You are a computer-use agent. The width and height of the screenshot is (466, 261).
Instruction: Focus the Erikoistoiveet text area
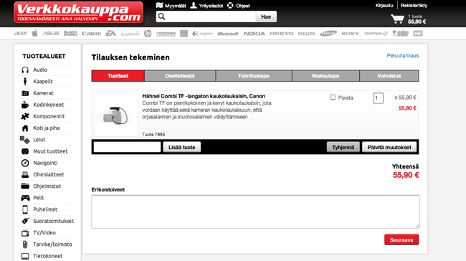tap(256, 212)
